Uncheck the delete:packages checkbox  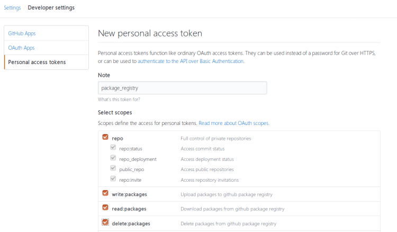point(105,222)
